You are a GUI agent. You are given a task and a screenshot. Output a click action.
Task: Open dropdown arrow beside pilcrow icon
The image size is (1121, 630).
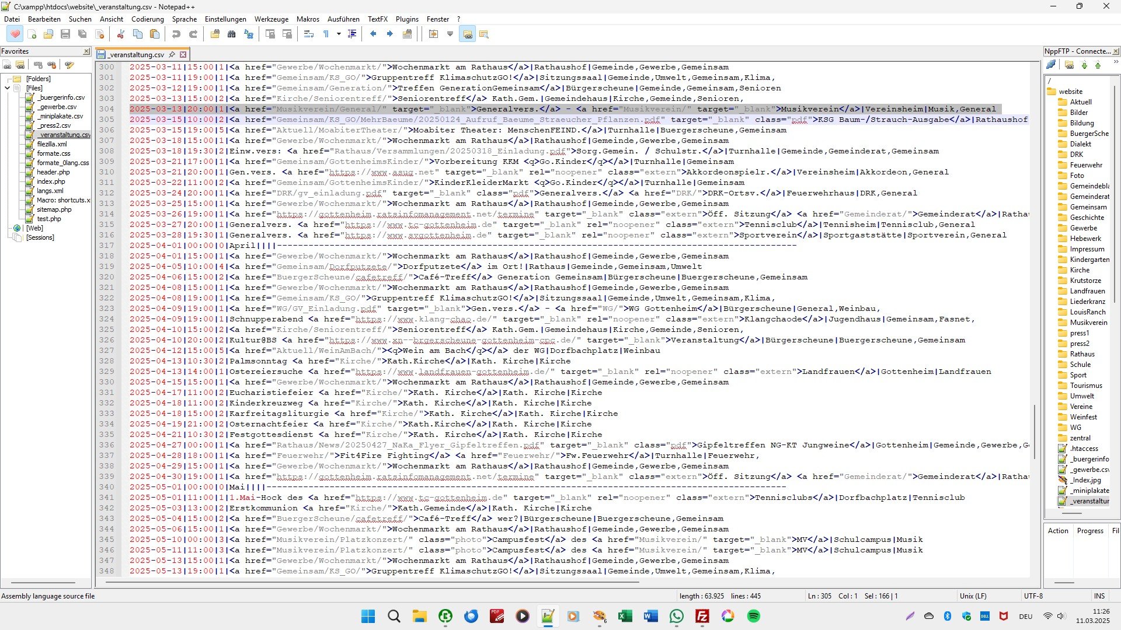pyautogui.click(x=339, y=34)
